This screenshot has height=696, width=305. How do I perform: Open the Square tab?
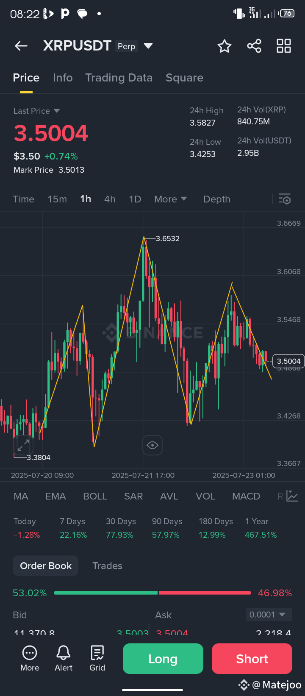(x=184, y=78)
